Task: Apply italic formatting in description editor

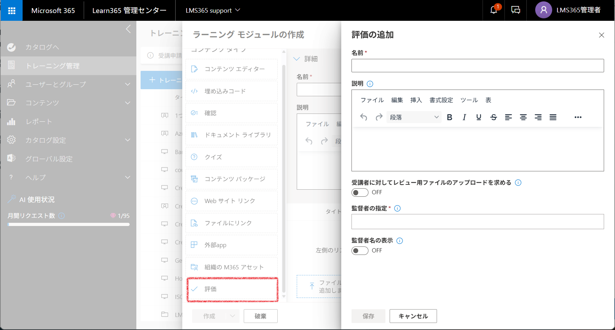Action: tap(464, 117)
